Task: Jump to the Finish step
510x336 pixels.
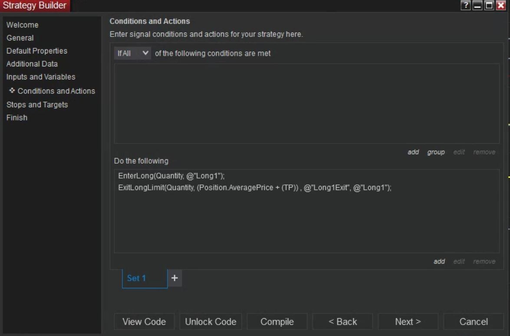Action: (x=17, y=118)
